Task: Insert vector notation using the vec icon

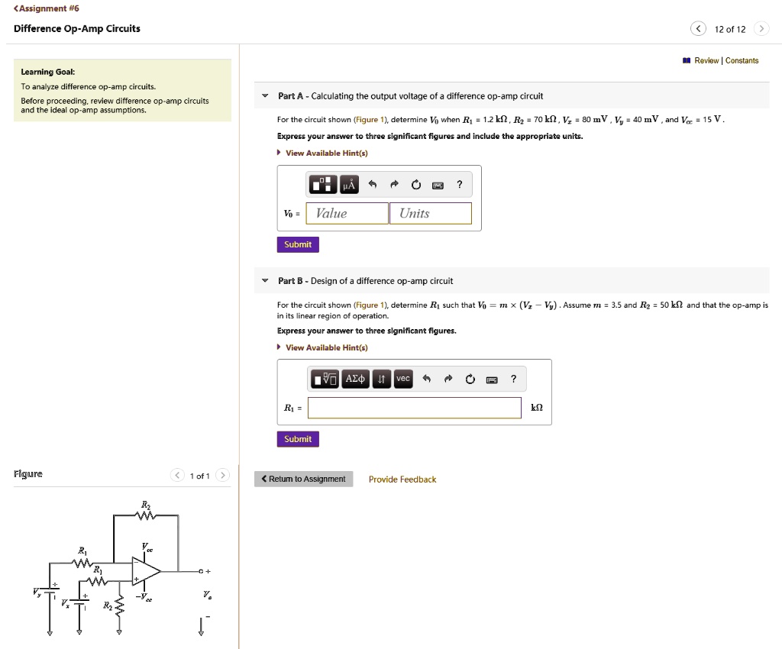Action: click(x=402, y=379)
